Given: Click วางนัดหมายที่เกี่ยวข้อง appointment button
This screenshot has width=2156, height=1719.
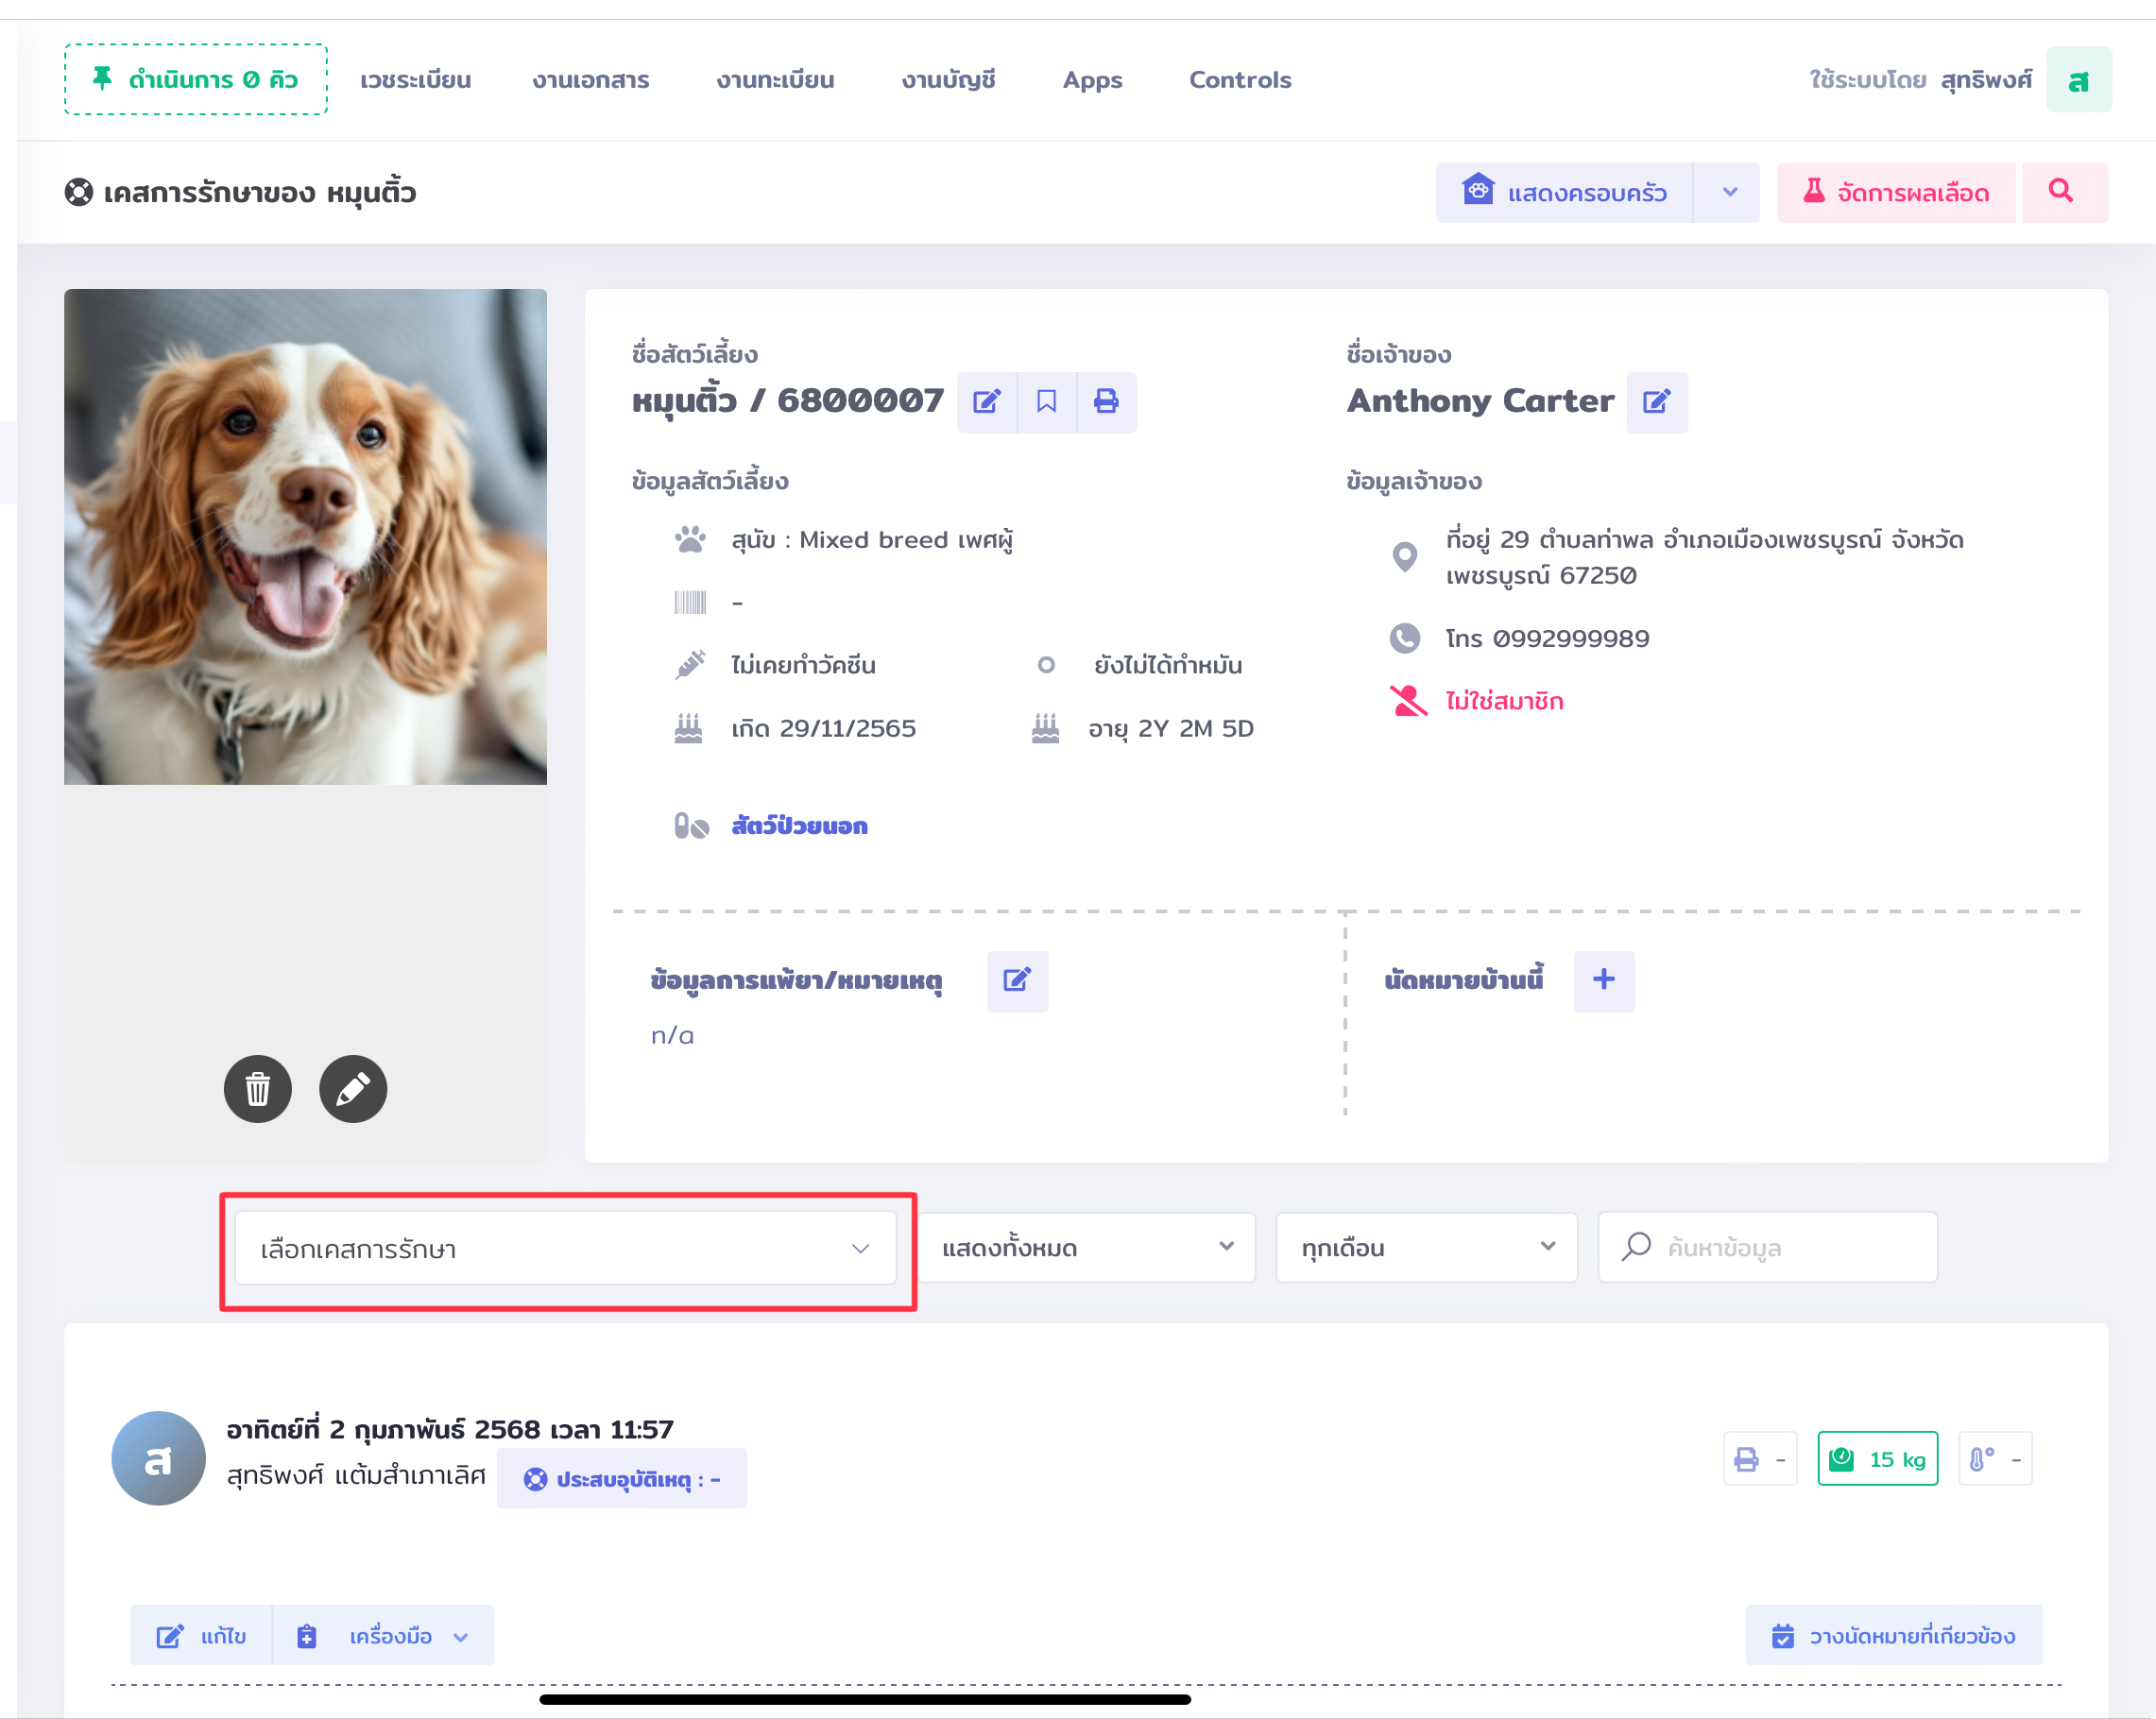Looking at the screenshot, I should click(x=1893, y=1636).
